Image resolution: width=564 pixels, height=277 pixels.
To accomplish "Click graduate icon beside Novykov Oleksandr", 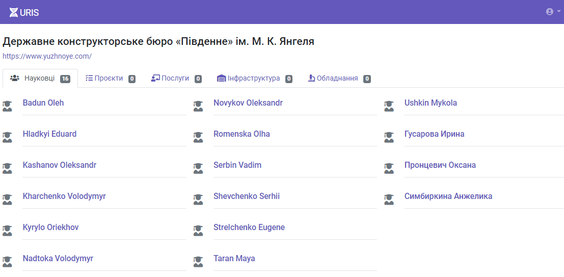I will [198, 106].
